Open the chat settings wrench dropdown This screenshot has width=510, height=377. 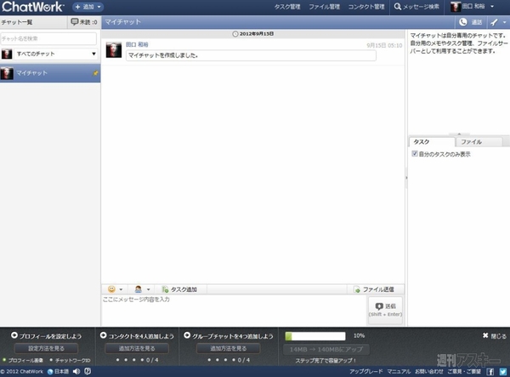(499, 22)
